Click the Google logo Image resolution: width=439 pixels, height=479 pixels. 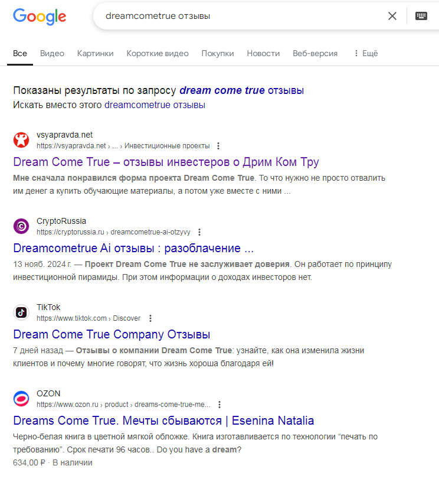[x=40, y=17]
